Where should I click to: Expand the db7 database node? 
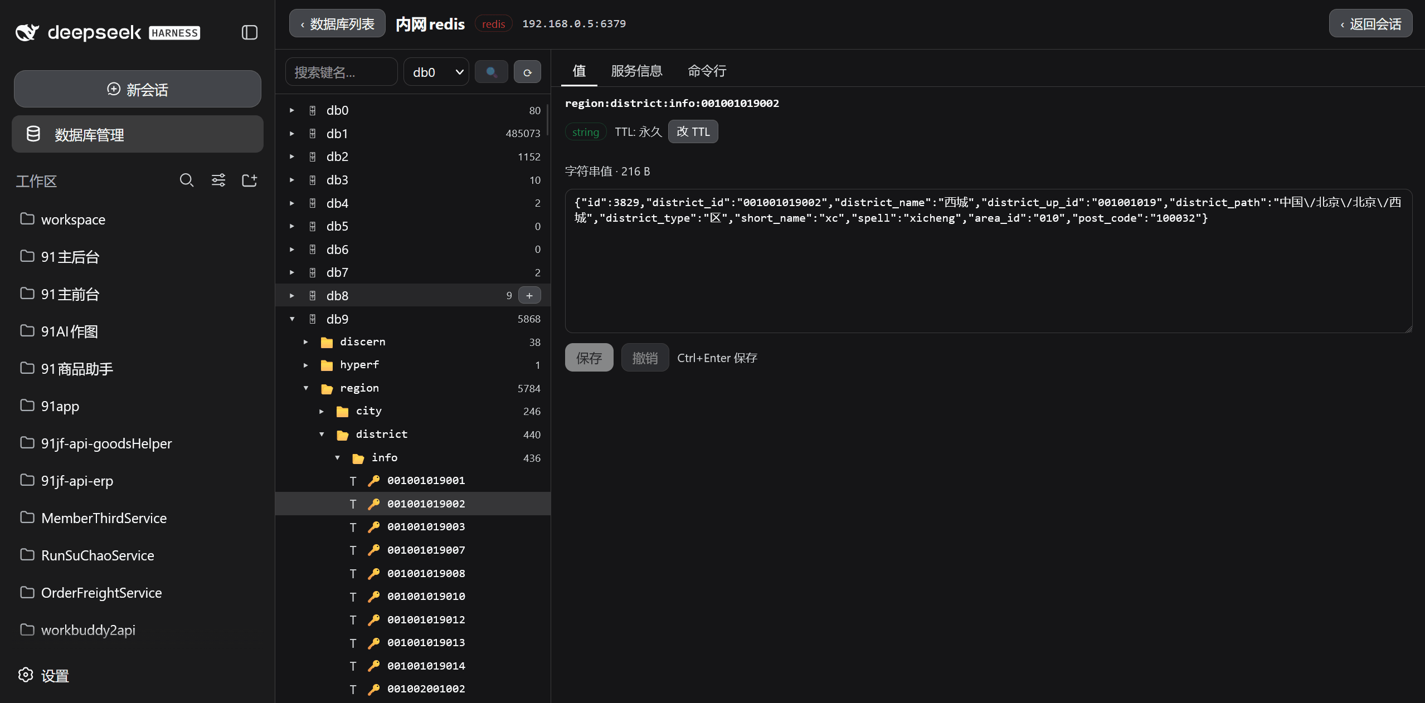(292, 272)
